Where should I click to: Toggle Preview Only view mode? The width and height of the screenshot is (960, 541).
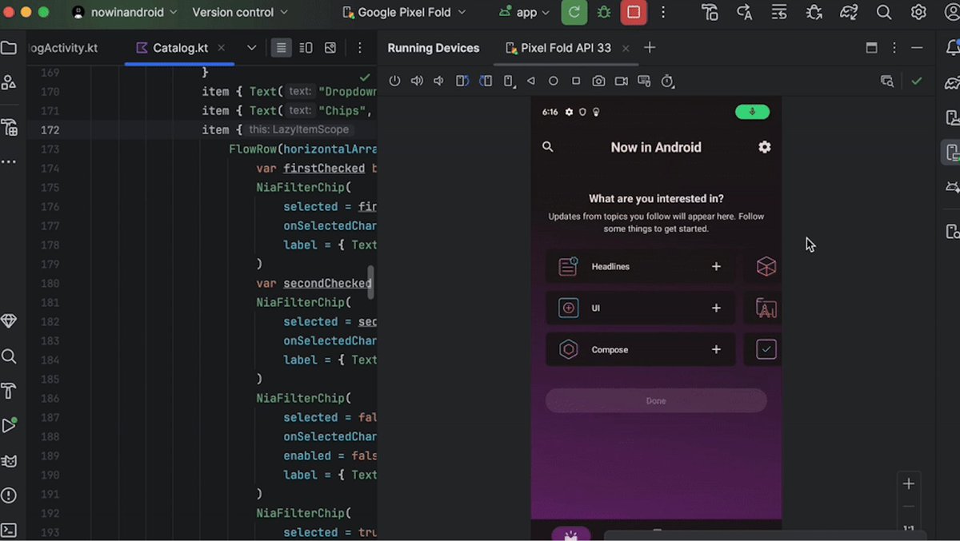coord(330,48)
